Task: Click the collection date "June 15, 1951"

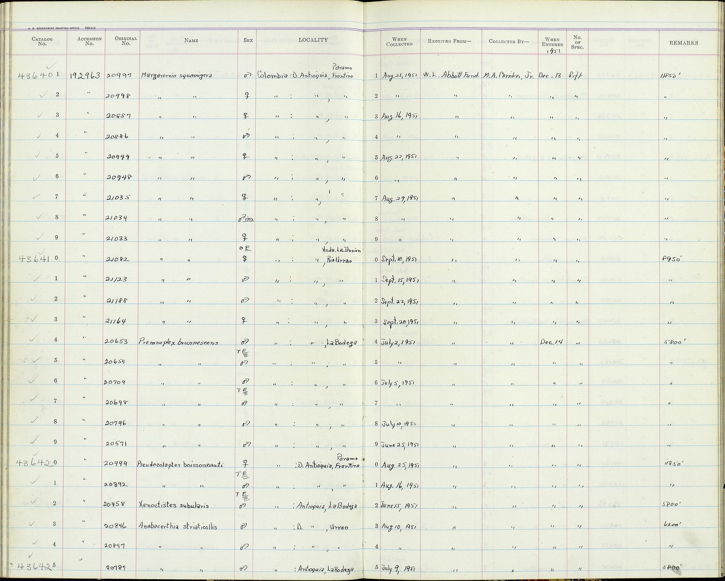Action: [400, 506]
